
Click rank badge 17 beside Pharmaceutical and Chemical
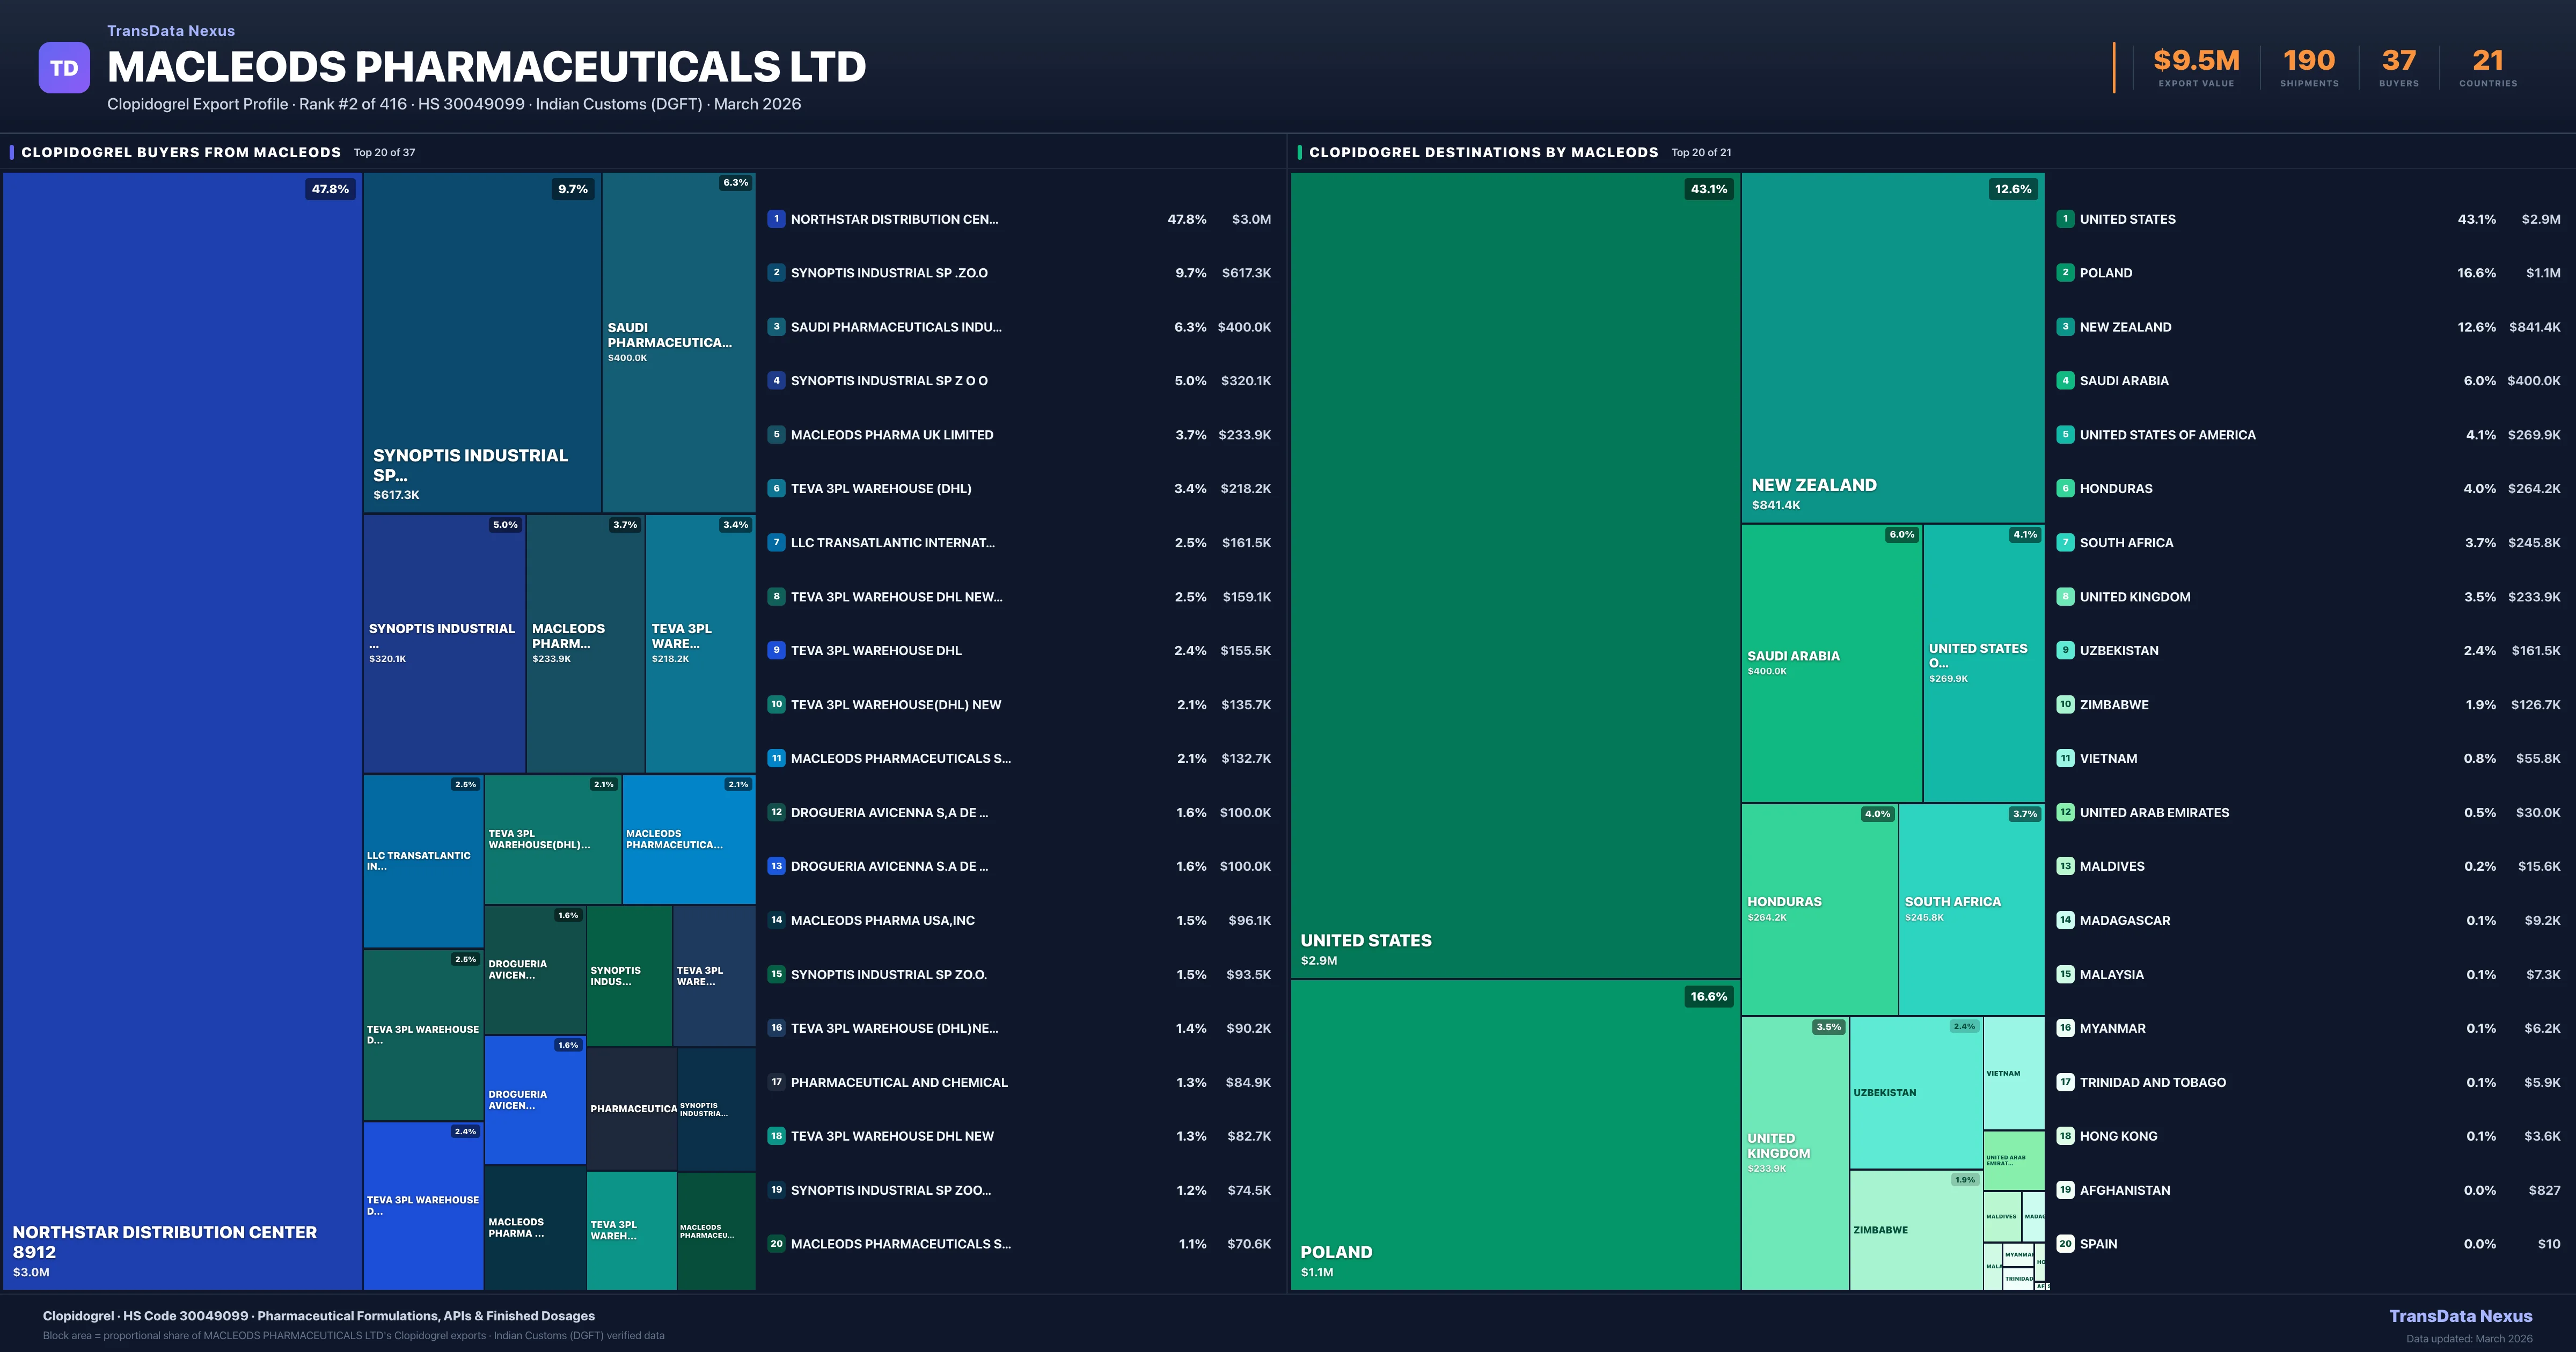(x=776, y=1082)
